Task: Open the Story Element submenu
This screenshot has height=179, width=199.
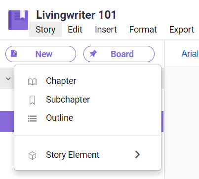Action: click(x=87, y=155)
